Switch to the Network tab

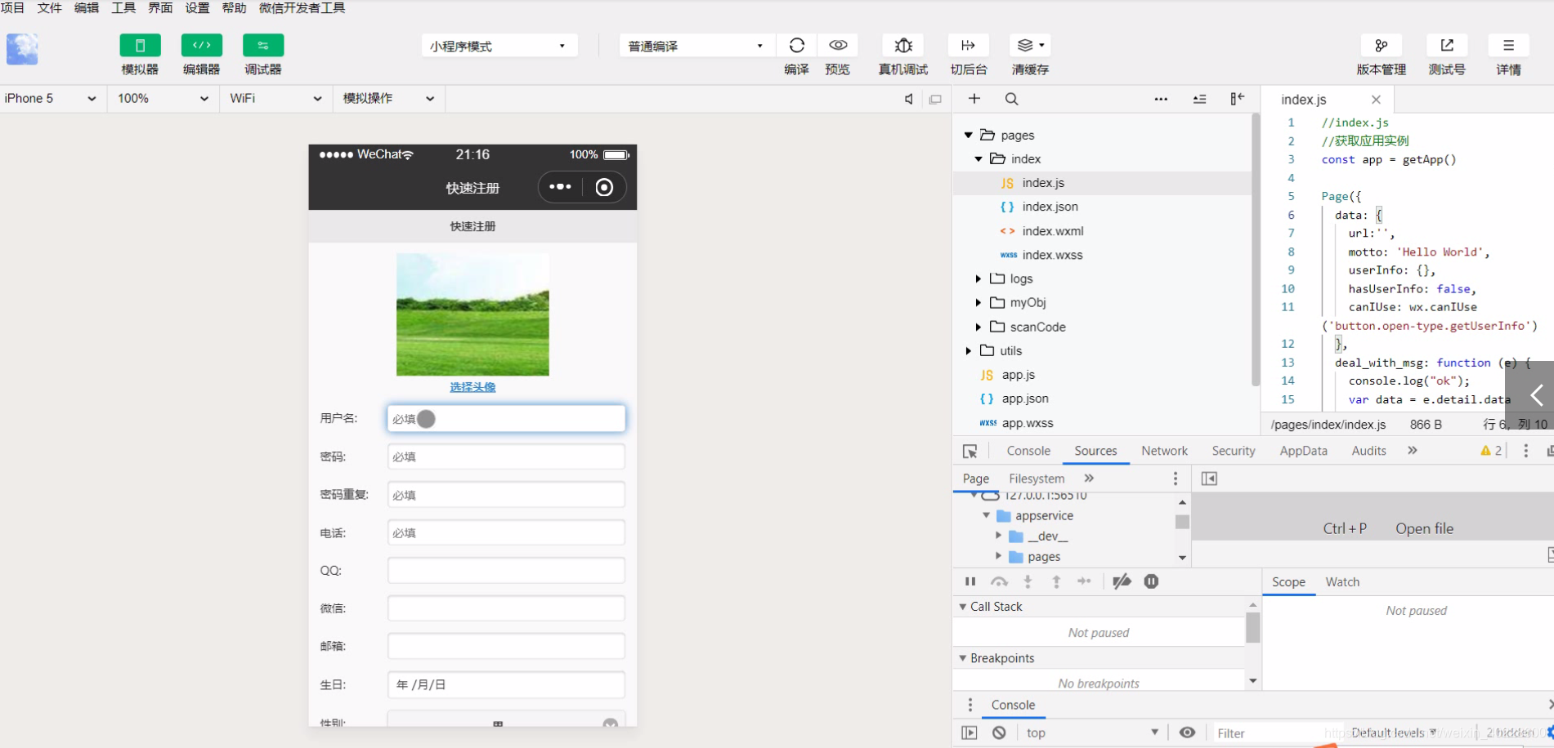pos(1164,451)
